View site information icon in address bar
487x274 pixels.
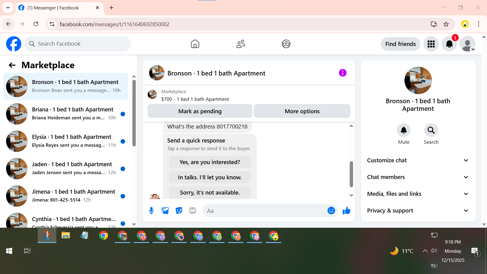pyautogui.click(x=52, y=24)
